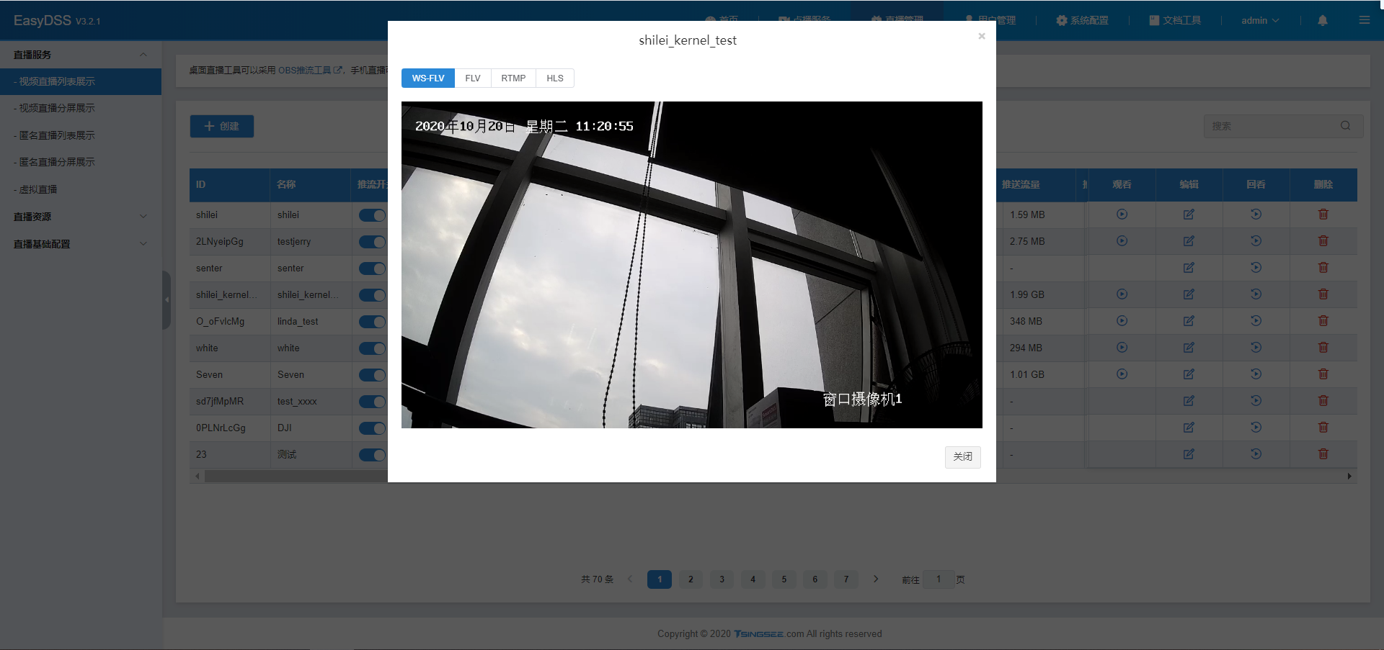Viewport: 1384px width, 650px height.
Task: Go to previous page with left chevron
Action: 630,579
